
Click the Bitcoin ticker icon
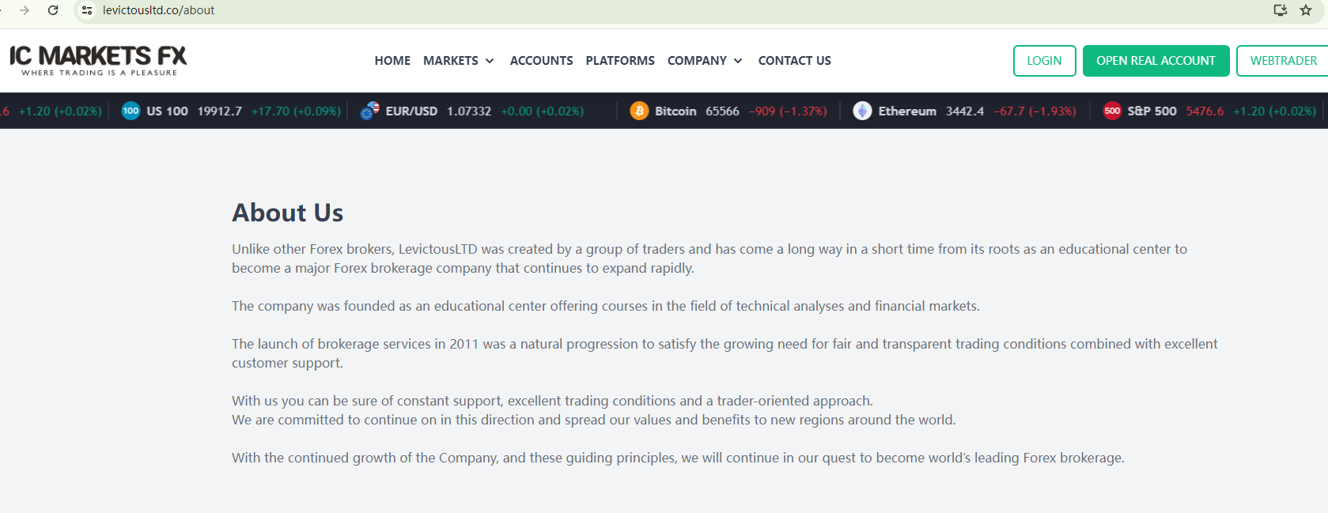tap(639, 111)
